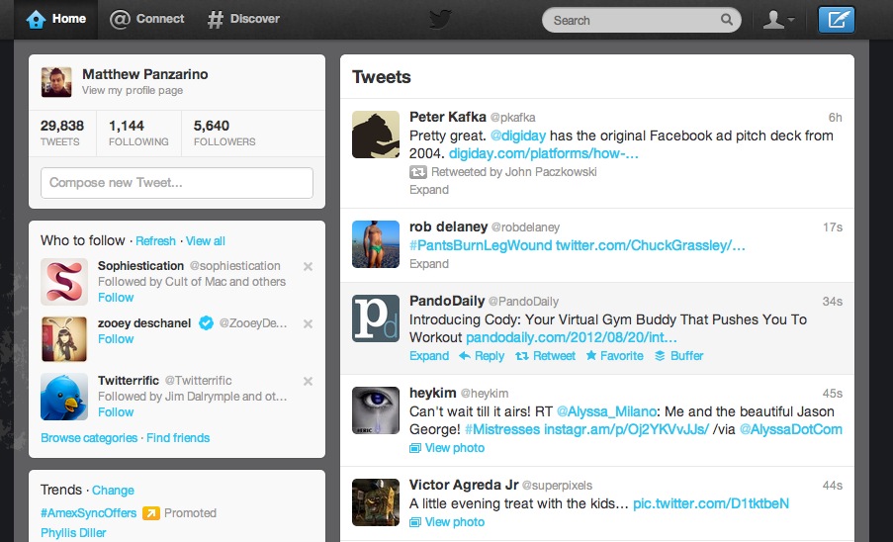This screenshot has height=542, width=893.
Task: Reply to the PandoDaily tweet
Action: point(482,356)
